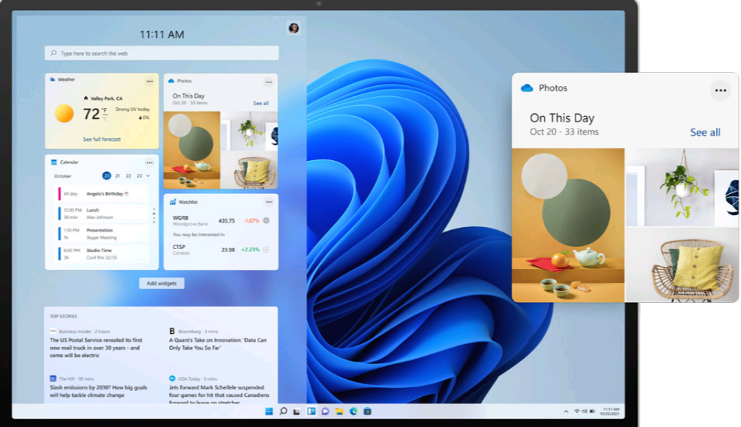Select day 21 in Calendar widget
The image size is (741, 427).
click(x=118, y=176)
